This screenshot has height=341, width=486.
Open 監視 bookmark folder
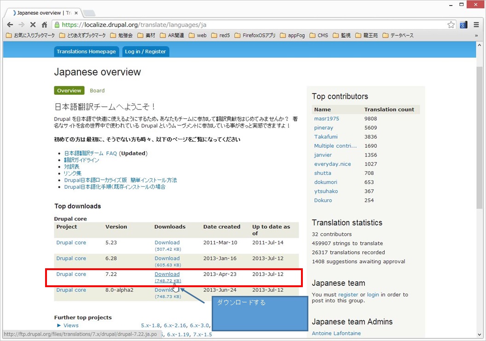tap(342, 35)
